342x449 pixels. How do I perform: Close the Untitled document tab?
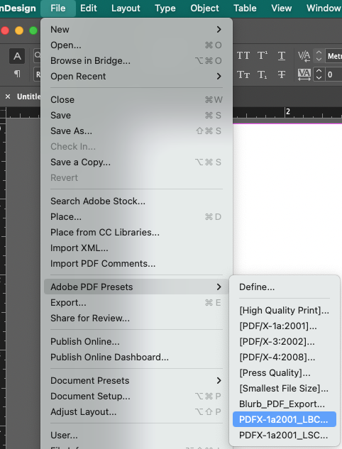coord(8,96)
